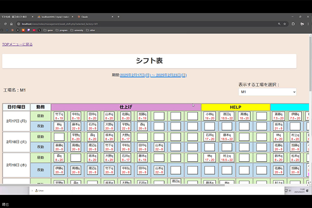Open the X bookmark icon
The height and width of the screenshot is (208, 312).
point(39,30)
